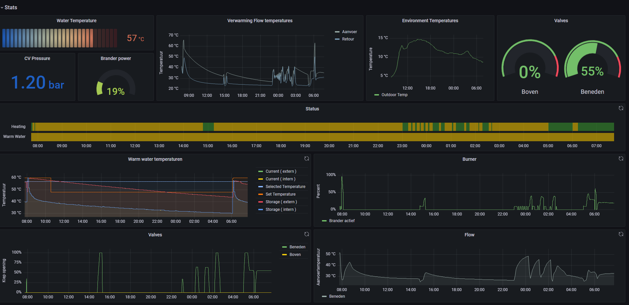The image size is (629, 305).
Task: Click the Water Temperature gradient bar
Action: click(60, 38)
